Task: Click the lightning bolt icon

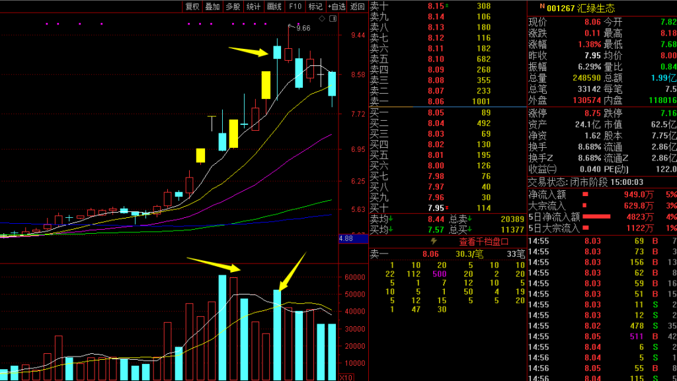Action: [434, 242]
